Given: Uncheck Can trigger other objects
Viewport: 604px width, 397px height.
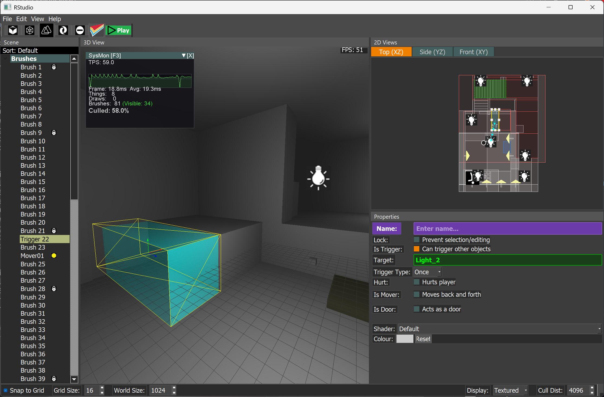Looking at the screenshot, I should 417,249.
